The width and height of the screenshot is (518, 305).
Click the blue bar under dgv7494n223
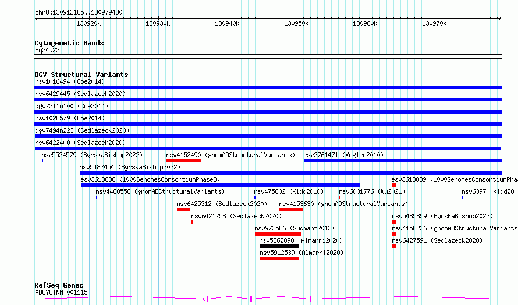tap(268, 136)
